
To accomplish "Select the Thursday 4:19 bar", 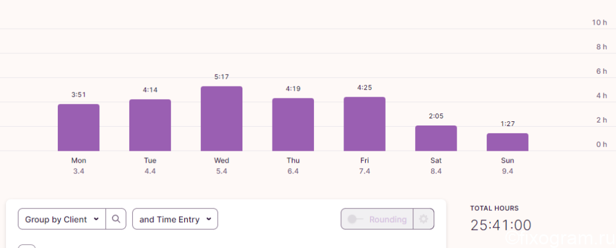I will (293, 124).
